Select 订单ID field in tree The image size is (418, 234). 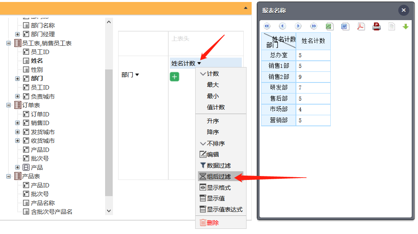tap(40, 114)
